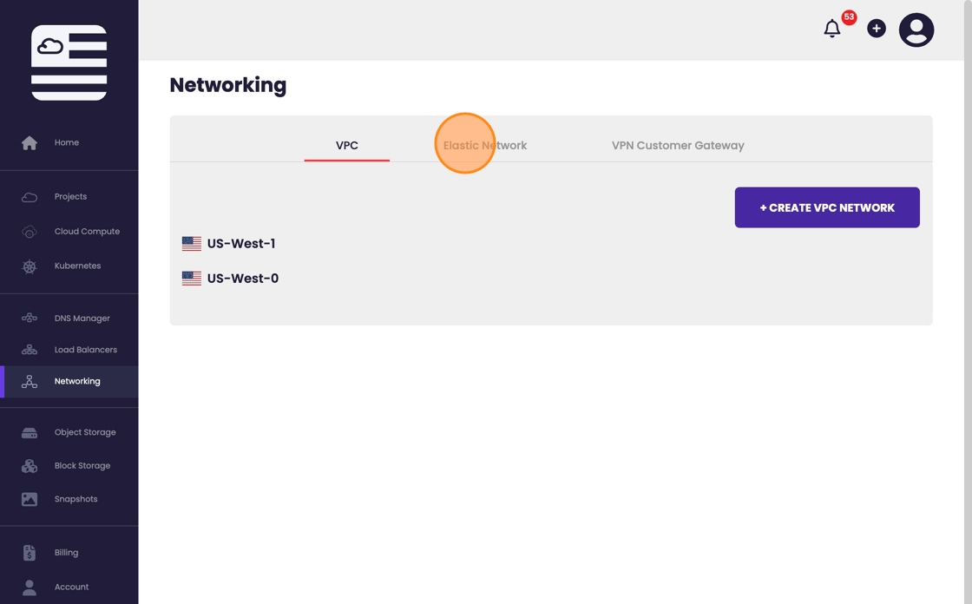972x604 pixels.
Task: Click the Snapshots image icon
Action: click(x=30, y=499)
